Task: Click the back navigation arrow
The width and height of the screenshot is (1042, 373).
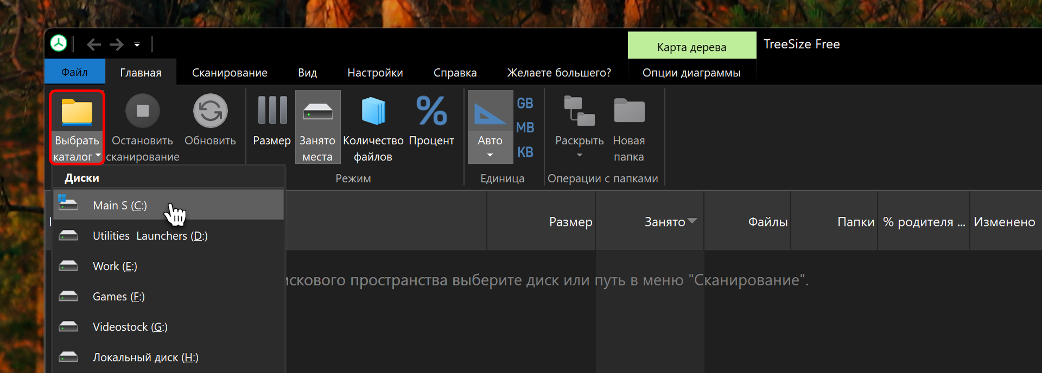Action: pos(94,44)
